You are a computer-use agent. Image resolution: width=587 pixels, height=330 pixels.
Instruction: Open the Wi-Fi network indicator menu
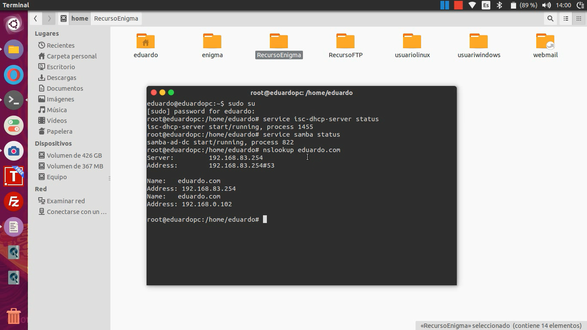(x=472, y=5)
